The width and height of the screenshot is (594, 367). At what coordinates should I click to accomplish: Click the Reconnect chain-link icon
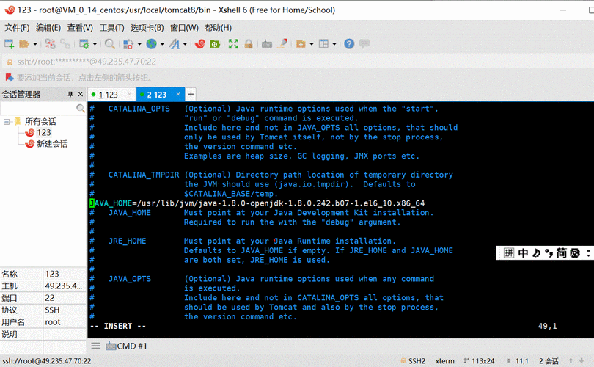point(65,44)
